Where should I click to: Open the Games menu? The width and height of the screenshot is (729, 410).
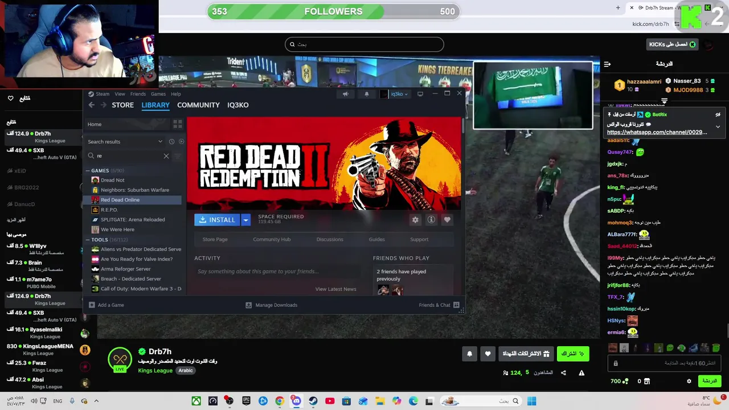158,94
